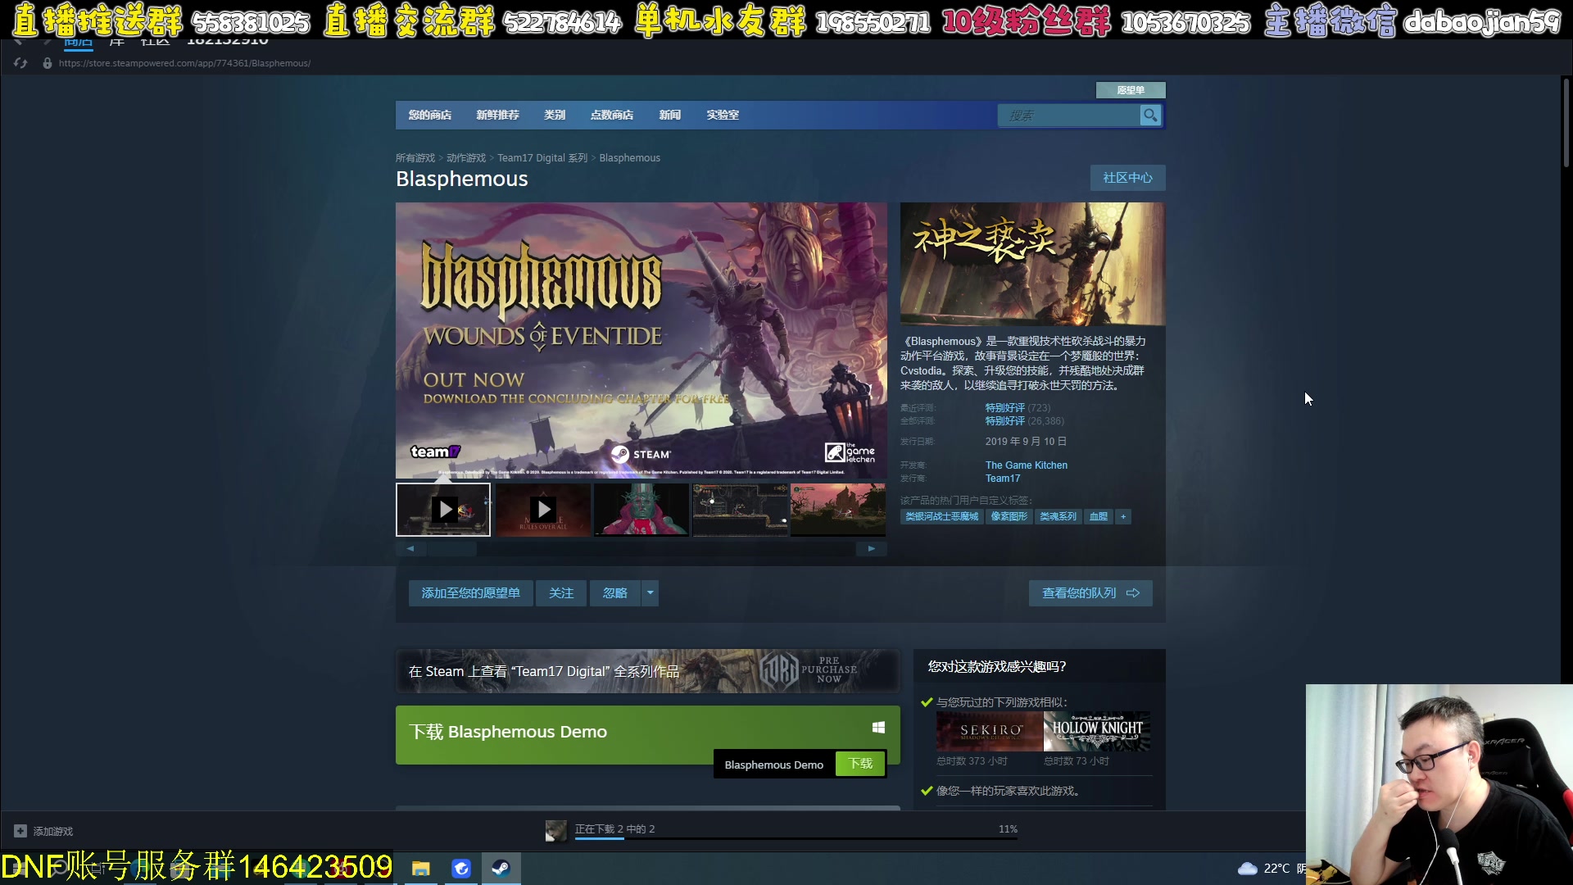Open the 您的商店 store menu
1573x885 pixels.
coord(429,116)
